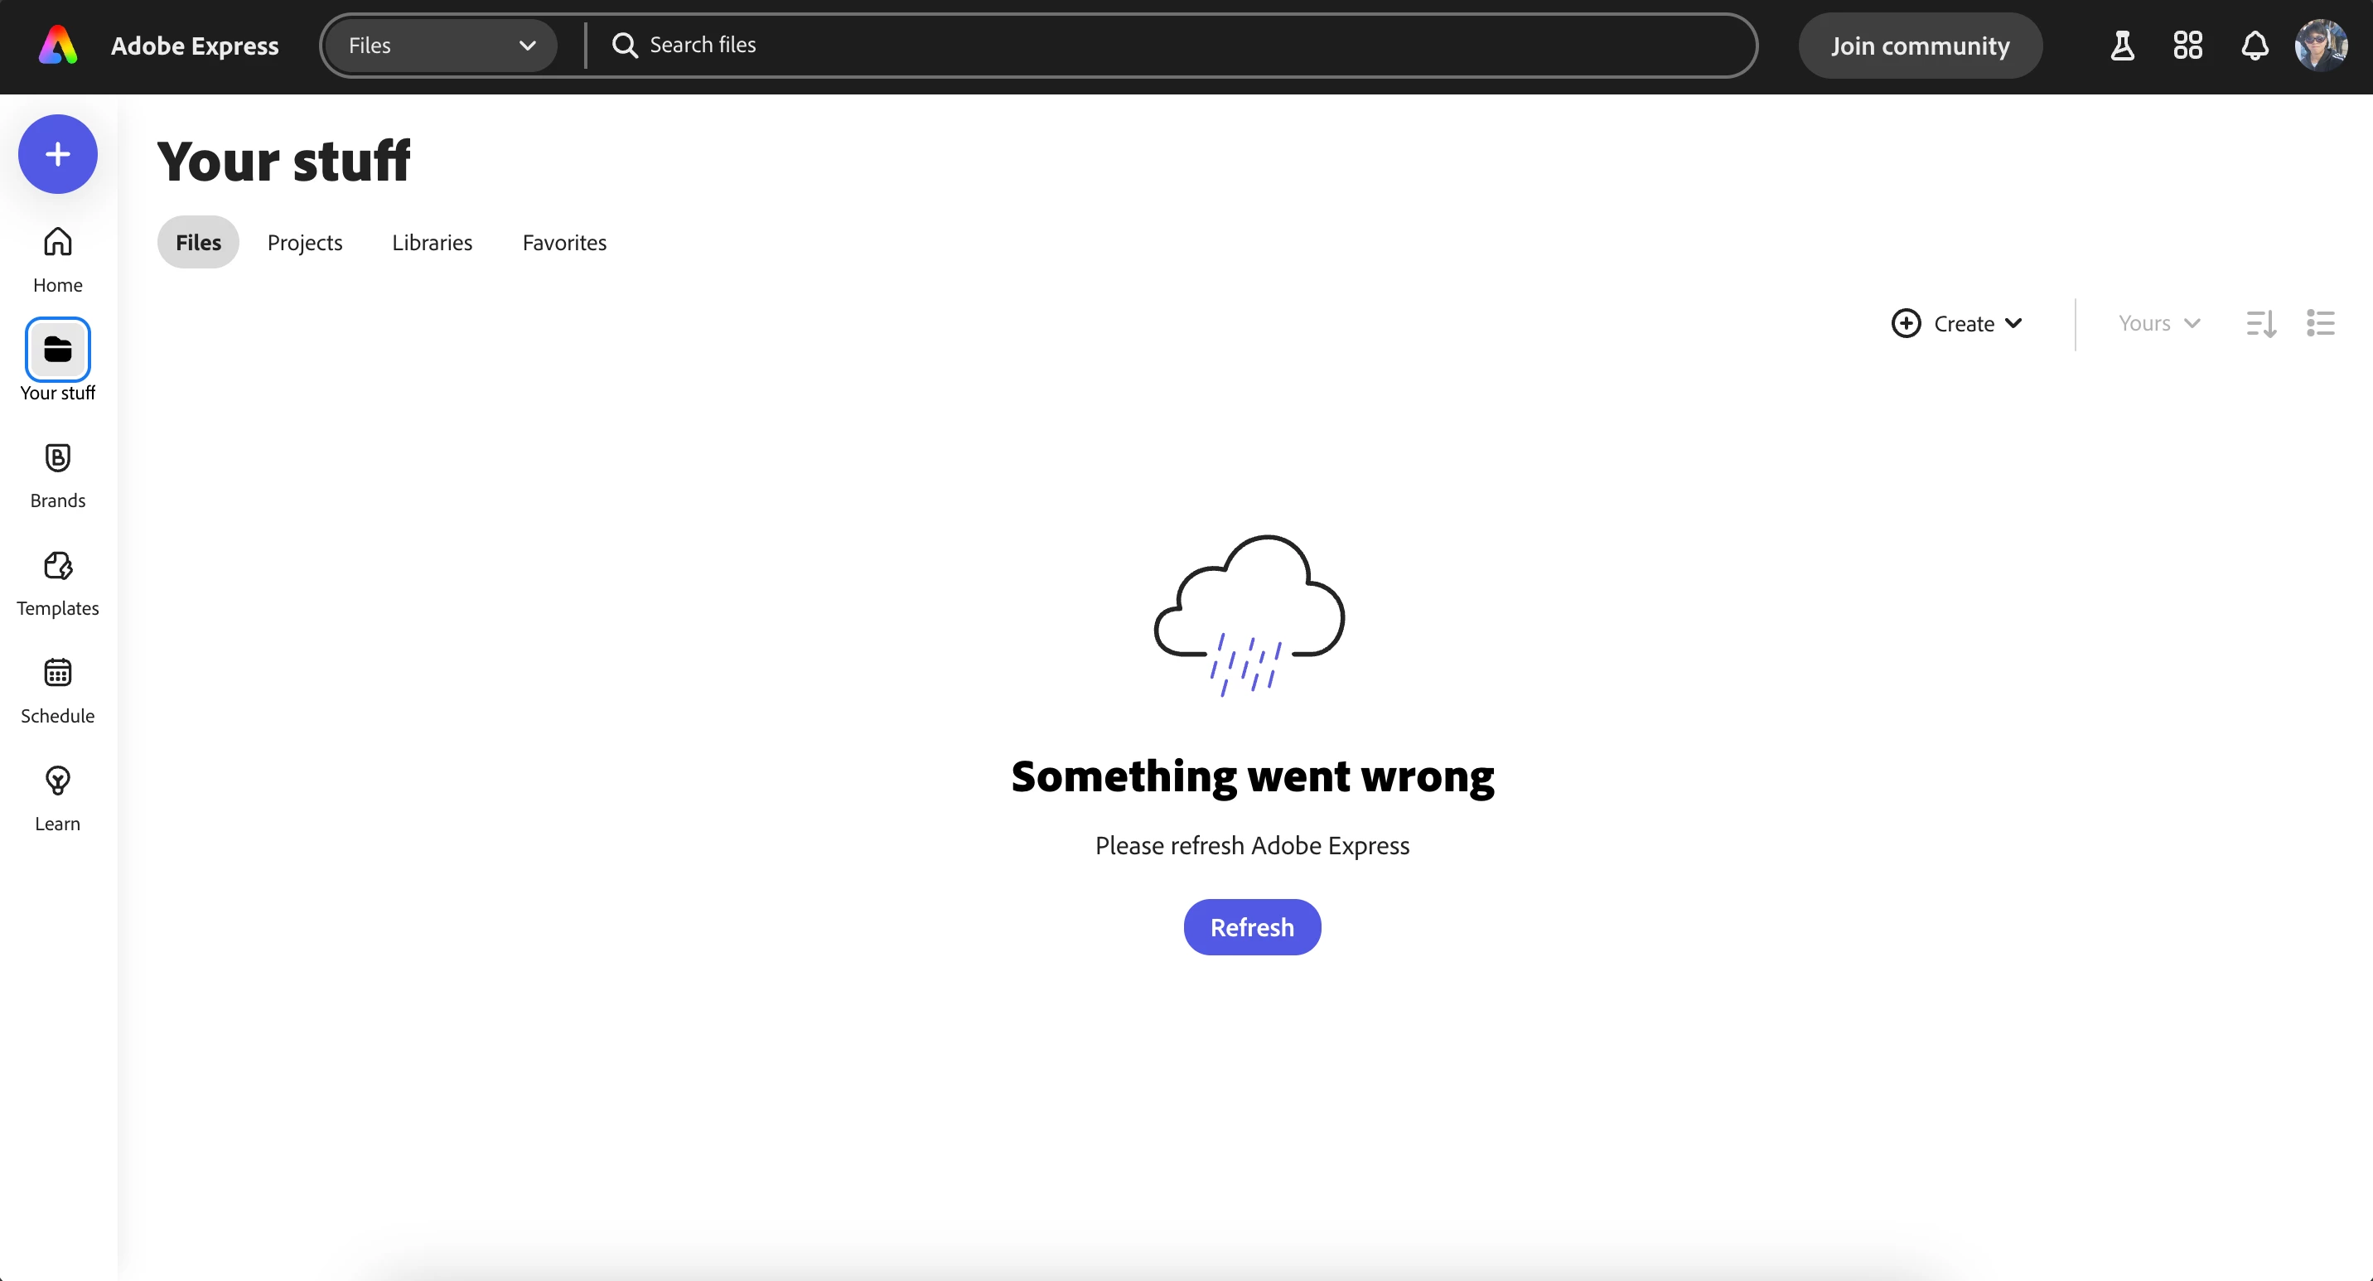Click the Refresh button
The image size is (2373, 1281).
click(1251, 926)
